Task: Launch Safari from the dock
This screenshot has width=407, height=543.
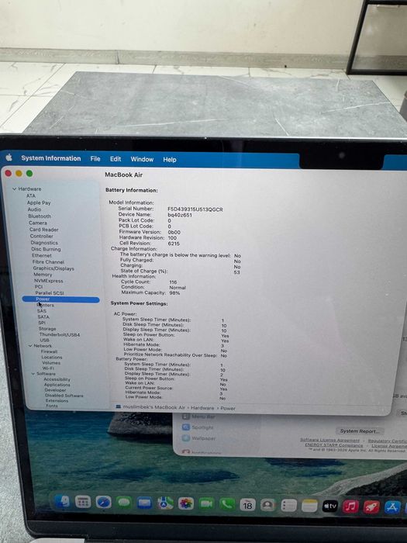Action: pyautogui.click(x=103, y=502)
